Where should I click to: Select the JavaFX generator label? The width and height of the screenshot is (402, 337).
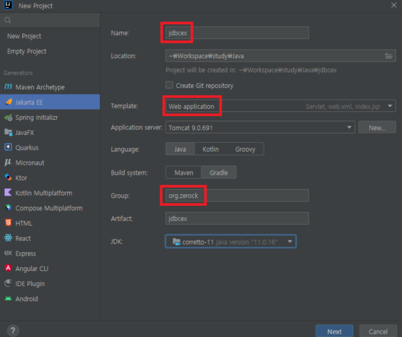(x=25, y=132)
